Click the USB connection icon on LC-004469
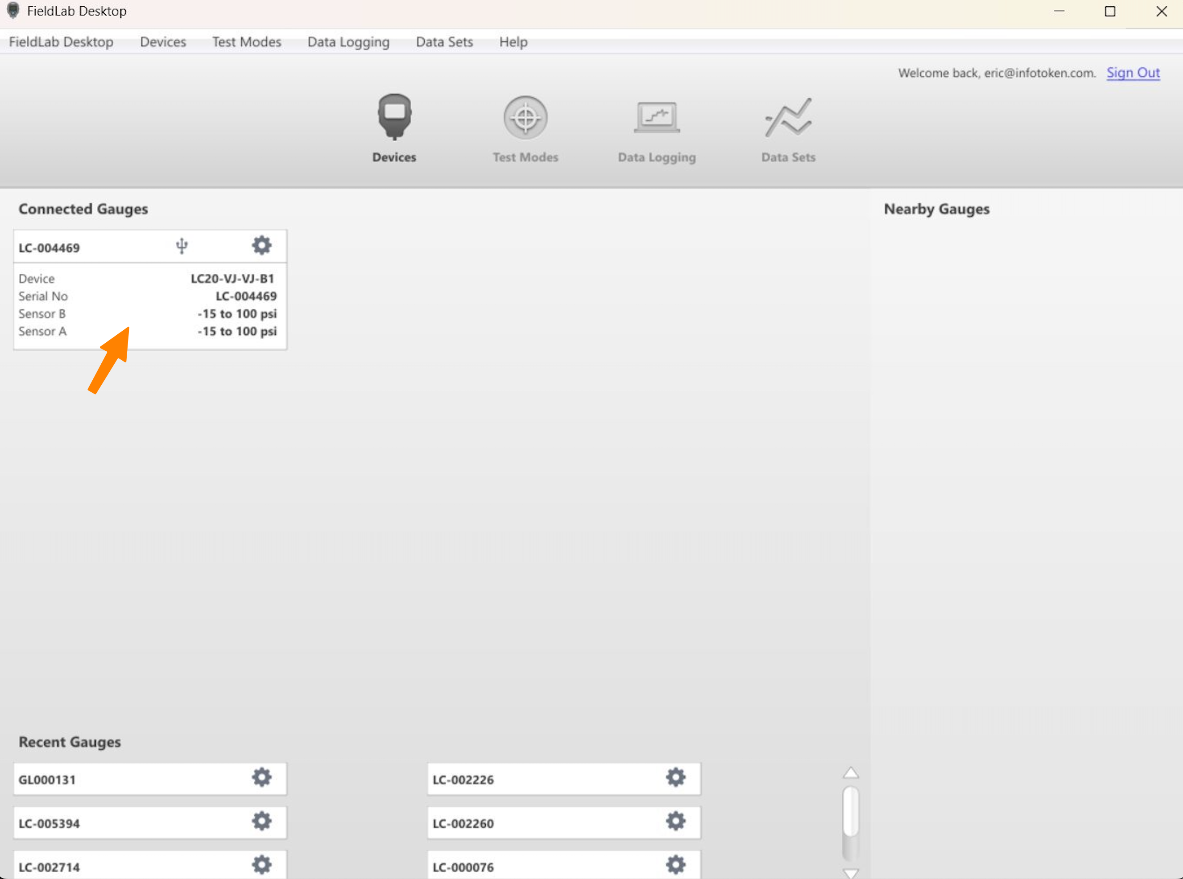 tap(182, 246)
